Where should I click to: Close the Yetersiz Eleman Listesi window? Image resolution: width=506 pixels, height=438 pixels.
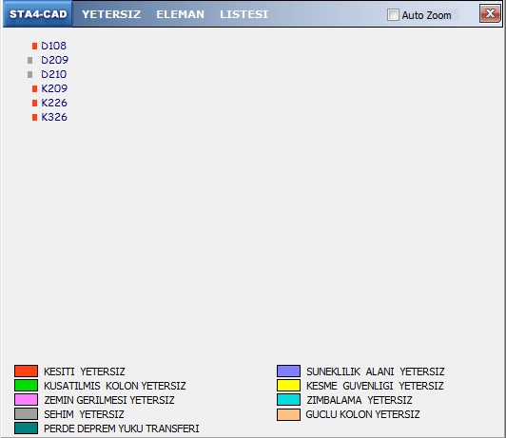pos(490,13)
